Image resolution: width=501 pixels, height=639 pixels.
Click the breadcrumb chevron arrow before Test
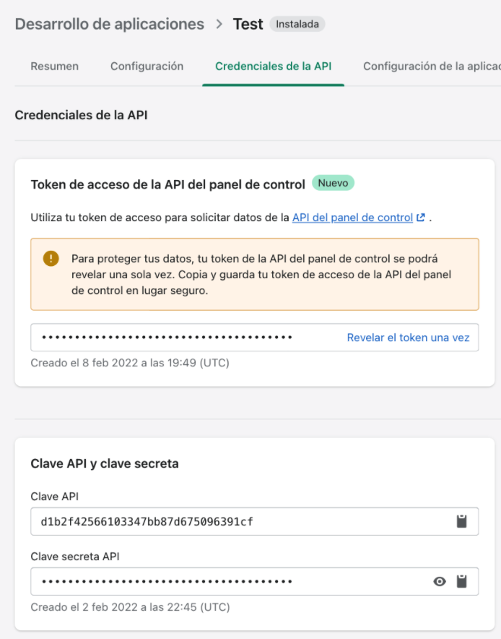219,25
